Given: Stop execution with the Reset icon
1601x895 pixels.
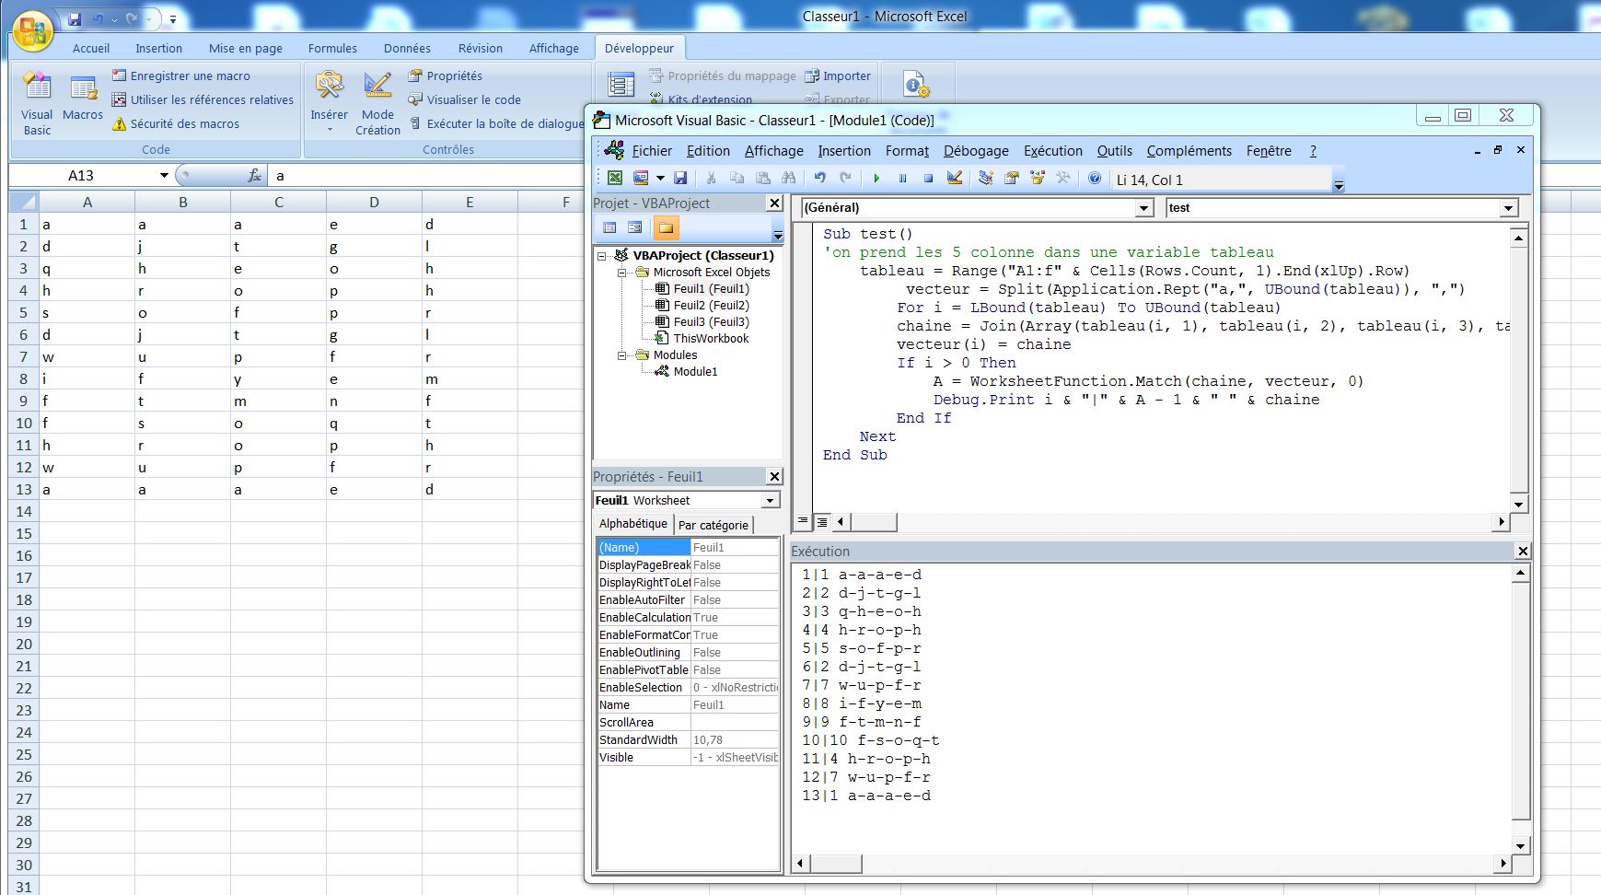Looking at the screenshot, I should 928,178.
